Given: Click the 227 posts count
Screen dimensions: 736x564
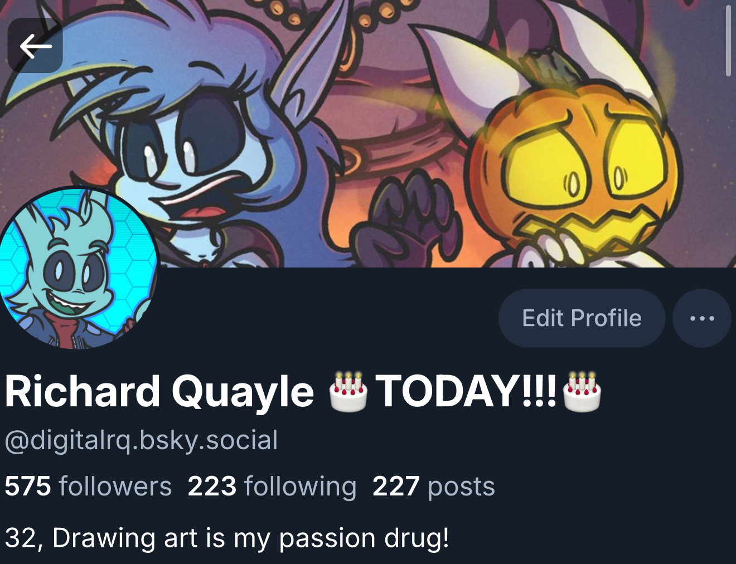Looking at the screenshot, I should (433, 486).
